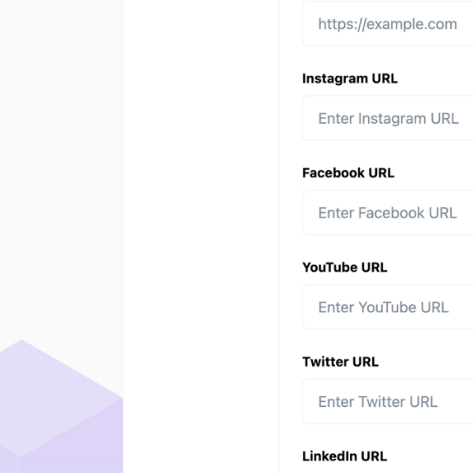This screenshot has width=473, height=473.
Task: Click the vertical divider left of the form
Action: click(x=279, y=236)
